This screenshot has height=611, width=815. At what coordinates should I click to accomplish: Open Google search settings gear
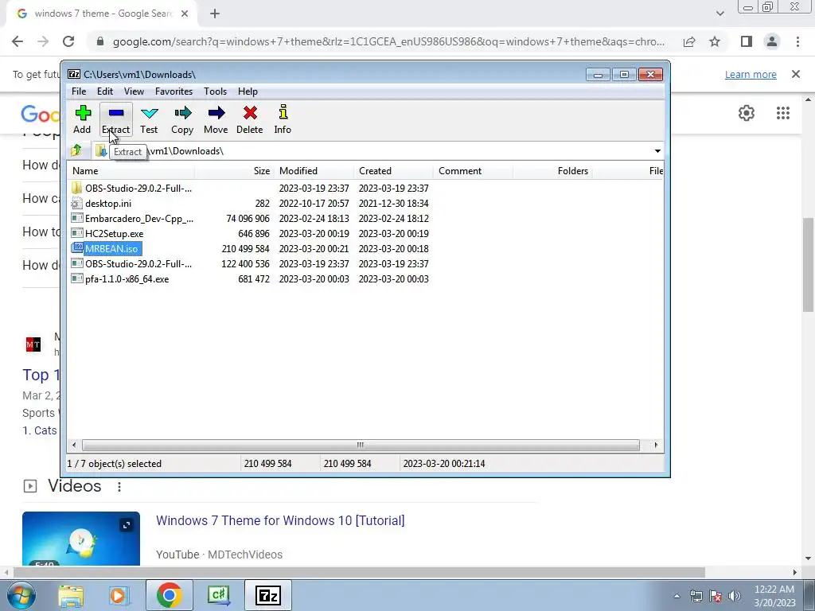point(747,113)
